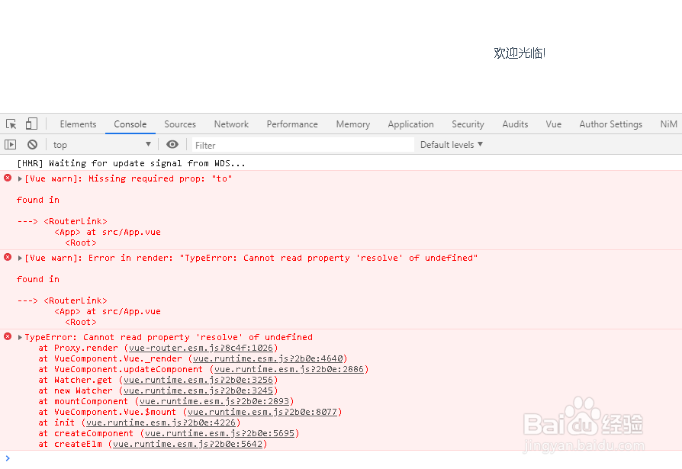Image resolution: width=682 pixels, height=469 pixels.
Task: Open the Performance tab
Action: point(292,124)
